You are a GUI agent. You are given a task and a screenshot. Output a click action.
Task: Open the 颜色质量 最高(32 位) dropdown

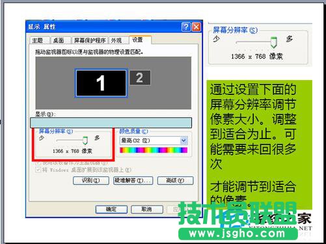tap(154, 141)
